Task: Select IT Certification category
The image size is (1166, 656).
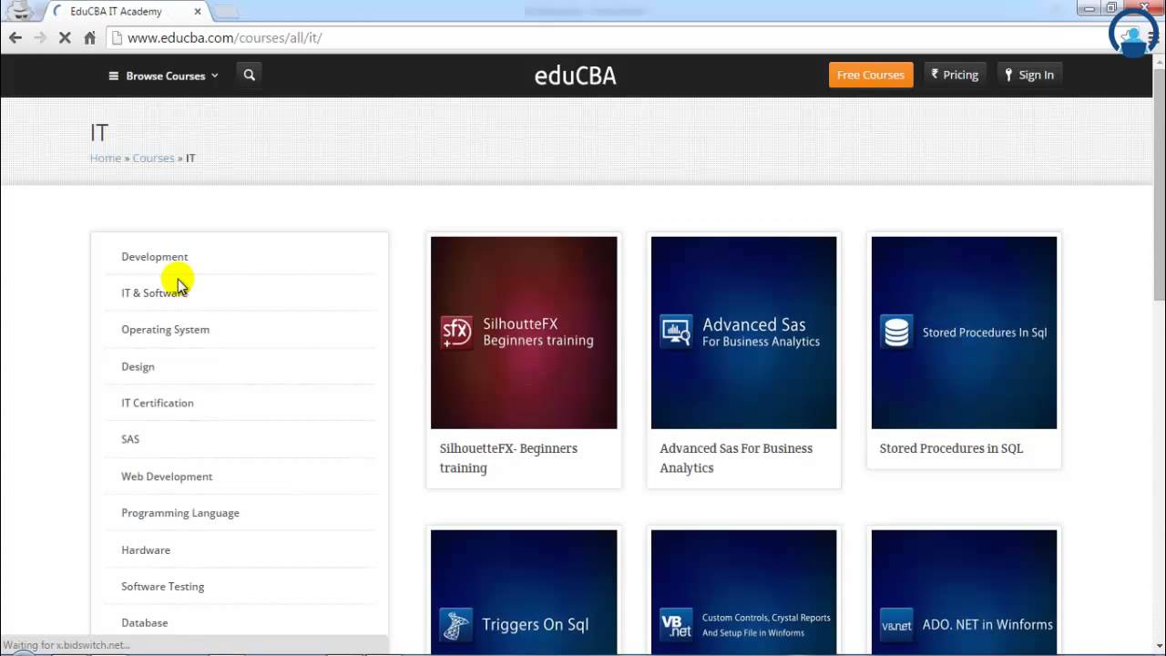Action: tap(157, 403)
